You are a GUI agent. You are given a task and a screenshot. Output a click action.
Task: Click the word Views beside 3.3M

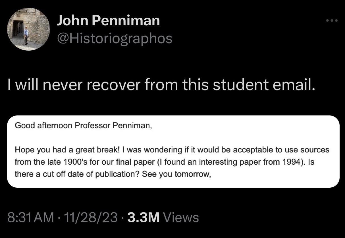(181, 218)
